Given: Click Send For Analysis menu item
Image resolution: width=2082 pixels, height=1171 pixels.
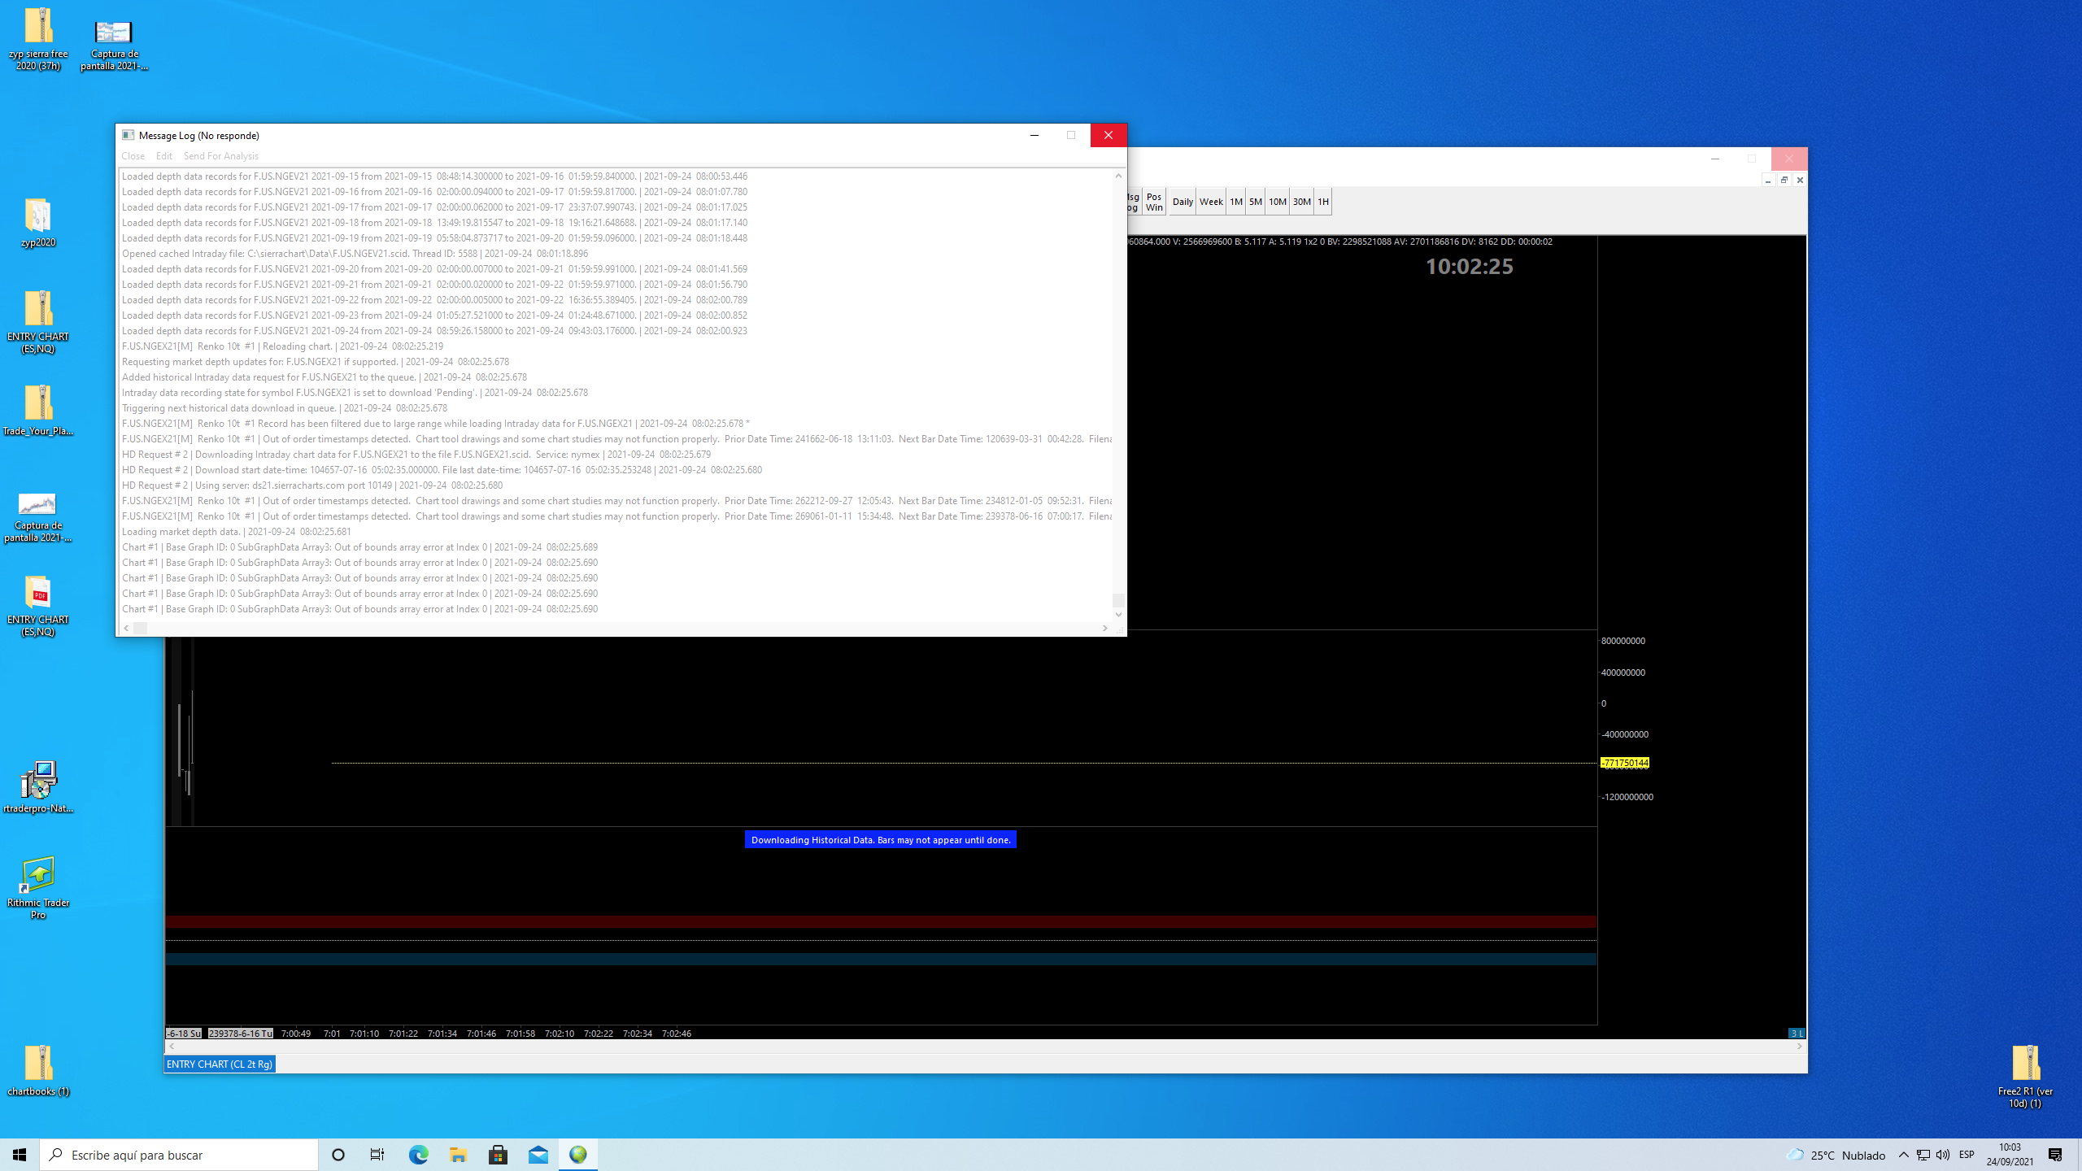Looking at the screenshot, I should [x=220, y=156].
